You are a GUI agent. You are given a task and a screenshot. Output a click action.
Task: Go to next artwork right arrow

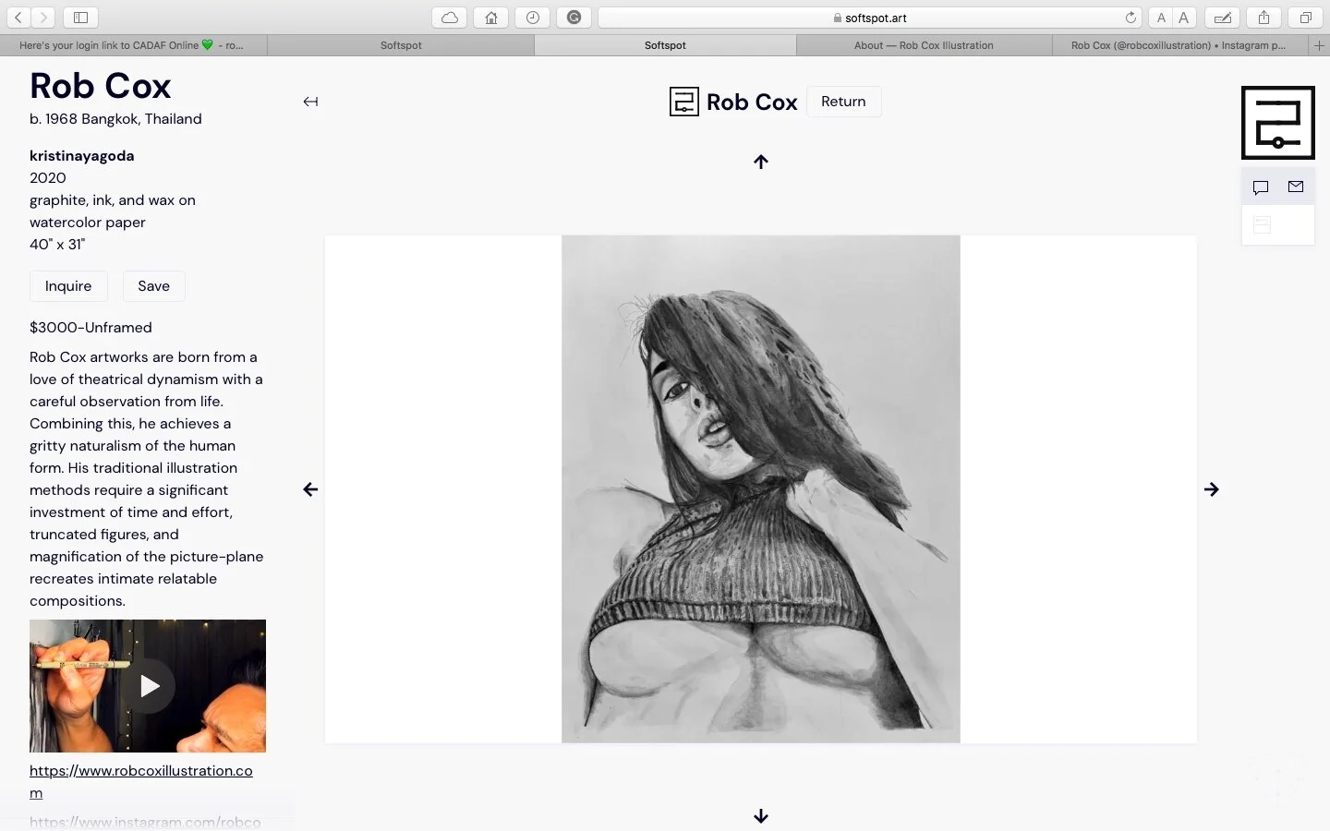coord(1212,489)
